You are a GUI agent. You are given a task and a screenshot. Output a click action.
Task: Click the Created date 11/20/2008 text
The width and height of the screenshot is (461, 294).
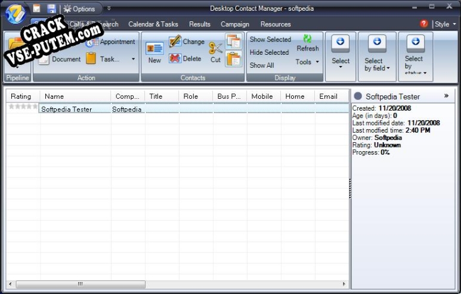(x=395, y=108)
